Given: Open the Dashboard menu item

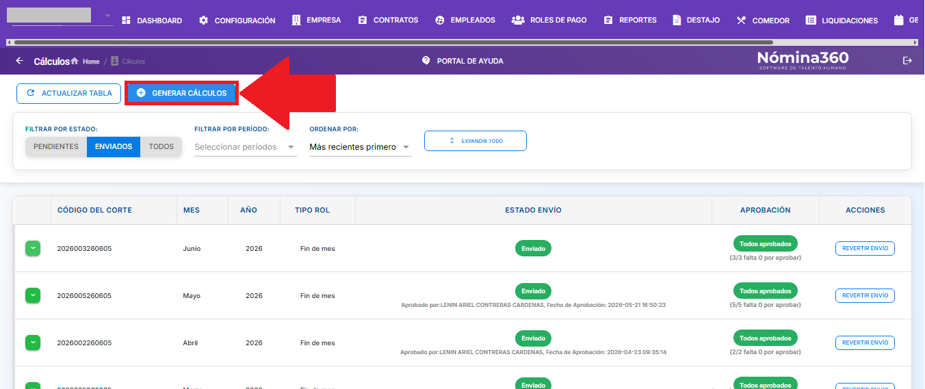Looking at the screenshot, I should (151, 21).
